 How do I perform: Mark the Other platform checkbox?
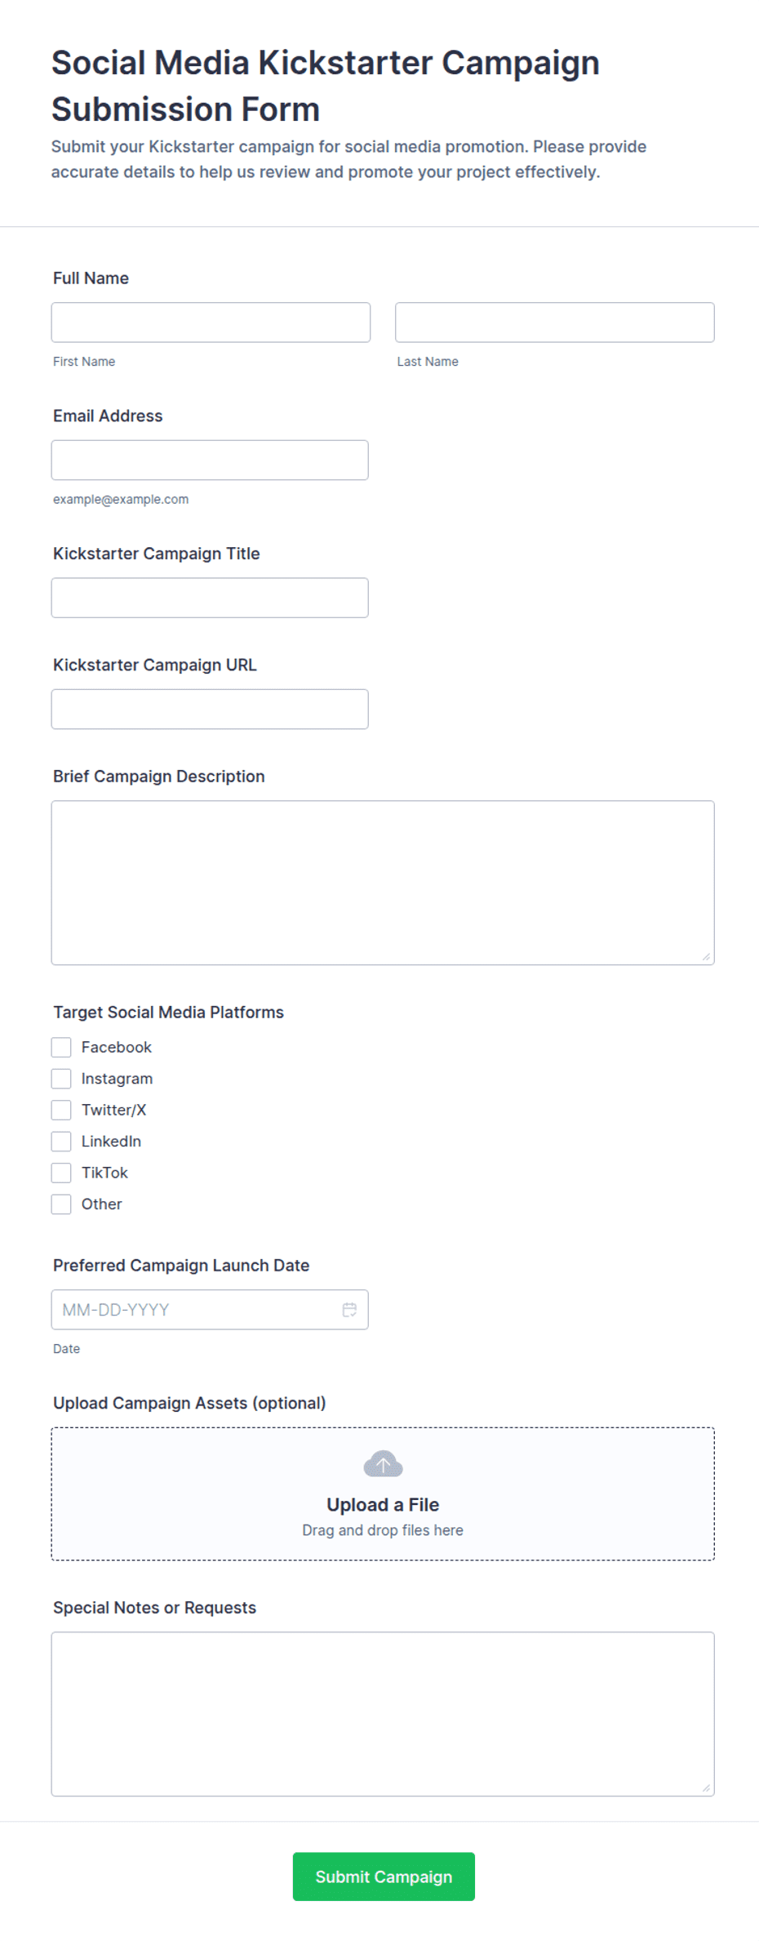61,1204
